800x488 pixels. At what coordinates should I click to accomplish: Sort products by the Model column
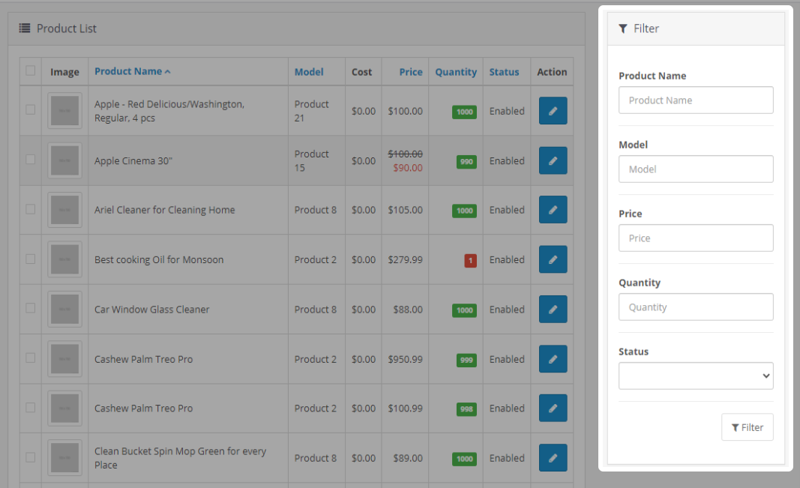[309, 72]
